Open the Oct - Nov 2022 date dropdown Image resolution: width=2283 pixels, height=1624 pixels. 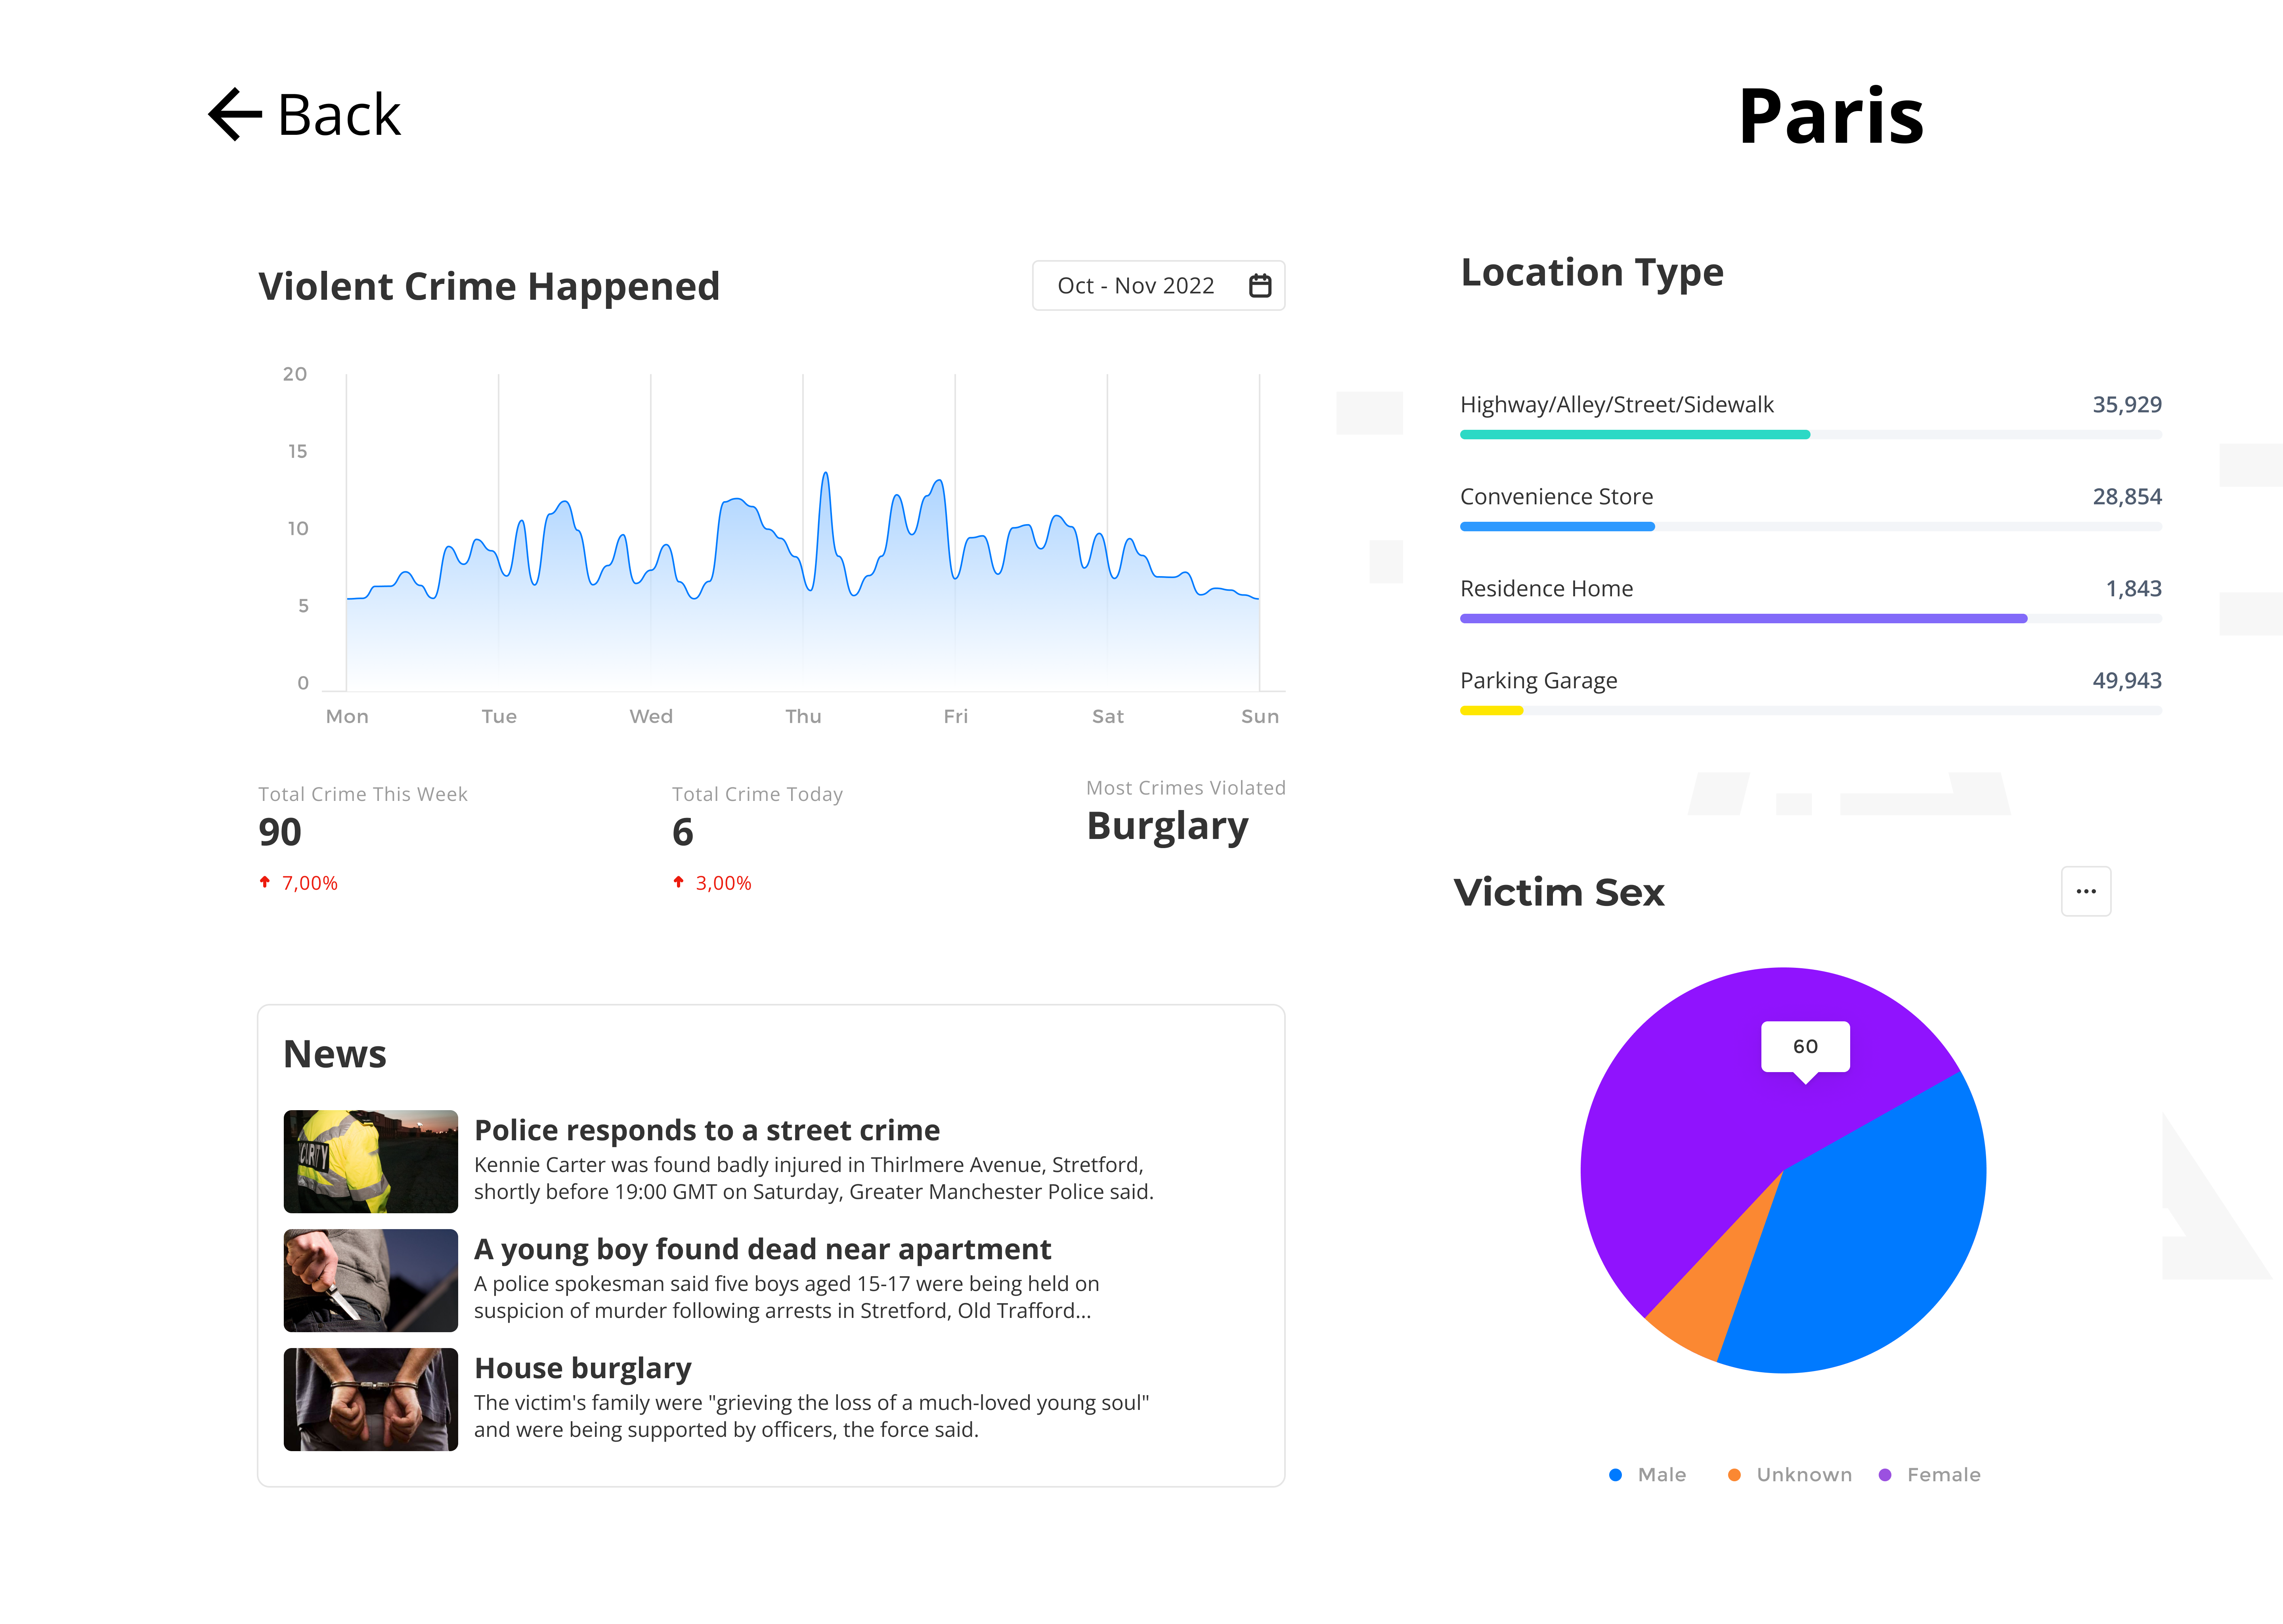pyautogui.click(x=1136, y=286)
